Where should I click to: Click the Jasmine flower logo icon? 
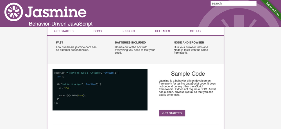click(13, 12)
